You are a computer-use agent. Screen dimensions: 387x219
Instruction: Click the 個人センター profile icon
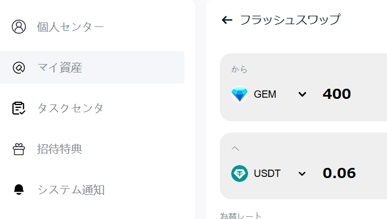pyautogui.click(x=19, y=26)
